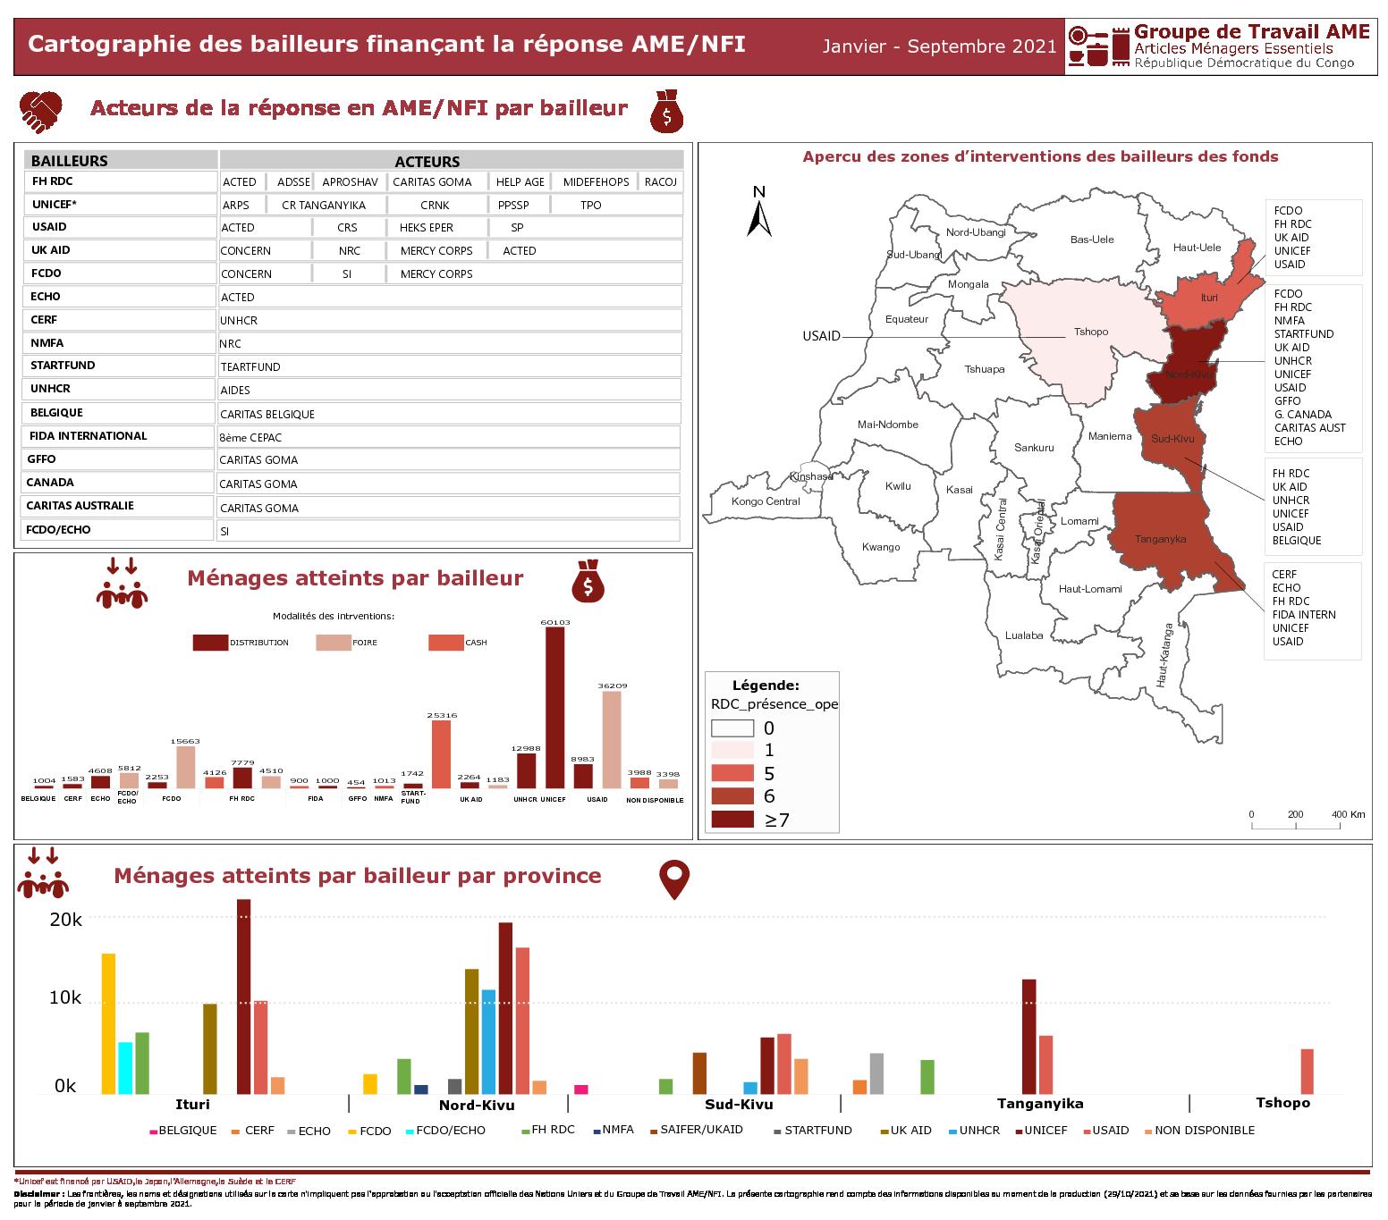Click the Nord-Kivu province on the map

pyautogui.click(x=1189, y=362)
